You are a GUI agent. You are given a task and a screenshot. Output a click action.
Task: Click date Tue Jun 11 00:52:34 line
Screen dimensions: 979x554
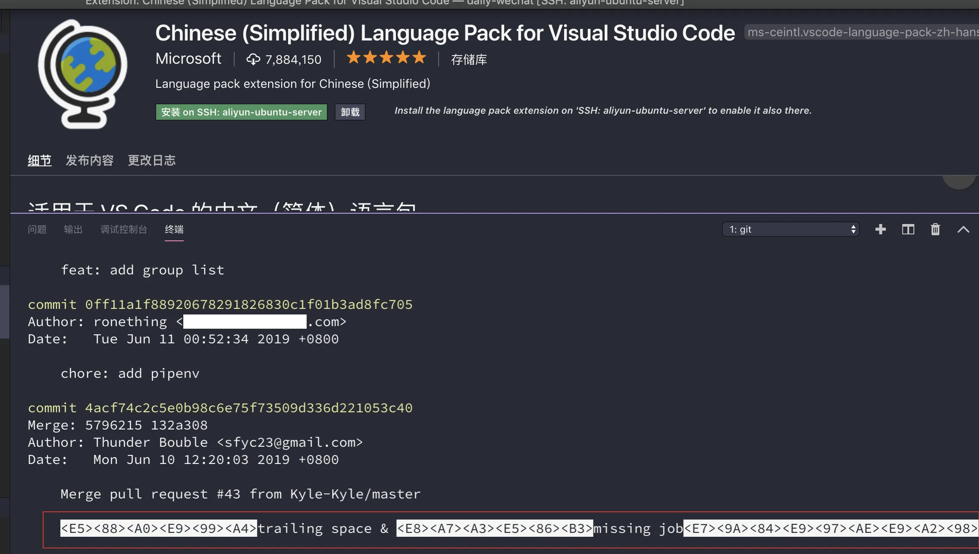(x=183, y=339)
